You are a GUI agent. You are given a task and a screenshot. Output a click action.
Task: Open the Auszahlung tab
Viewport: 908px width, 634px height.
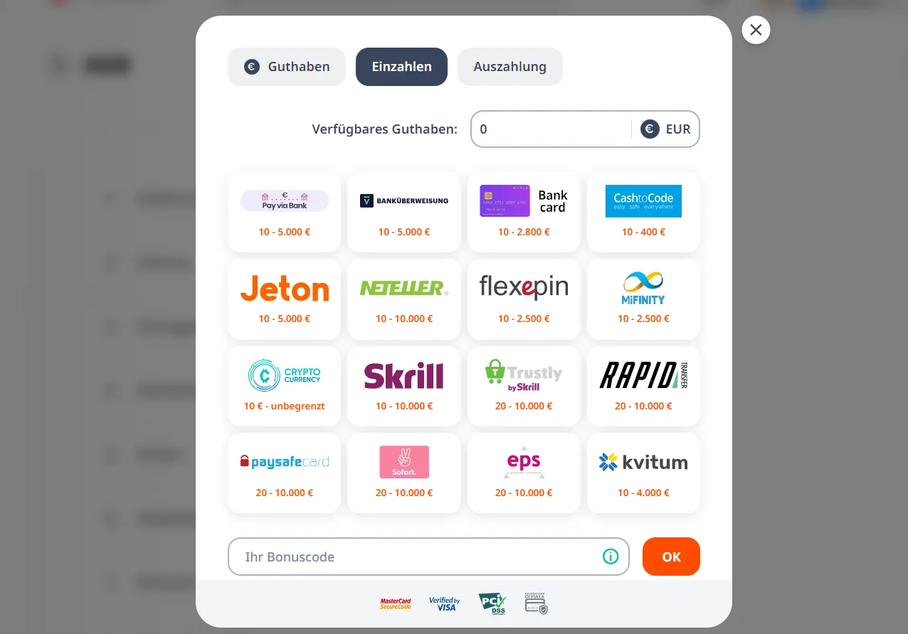pyautogui.click(x=510, y=67)
